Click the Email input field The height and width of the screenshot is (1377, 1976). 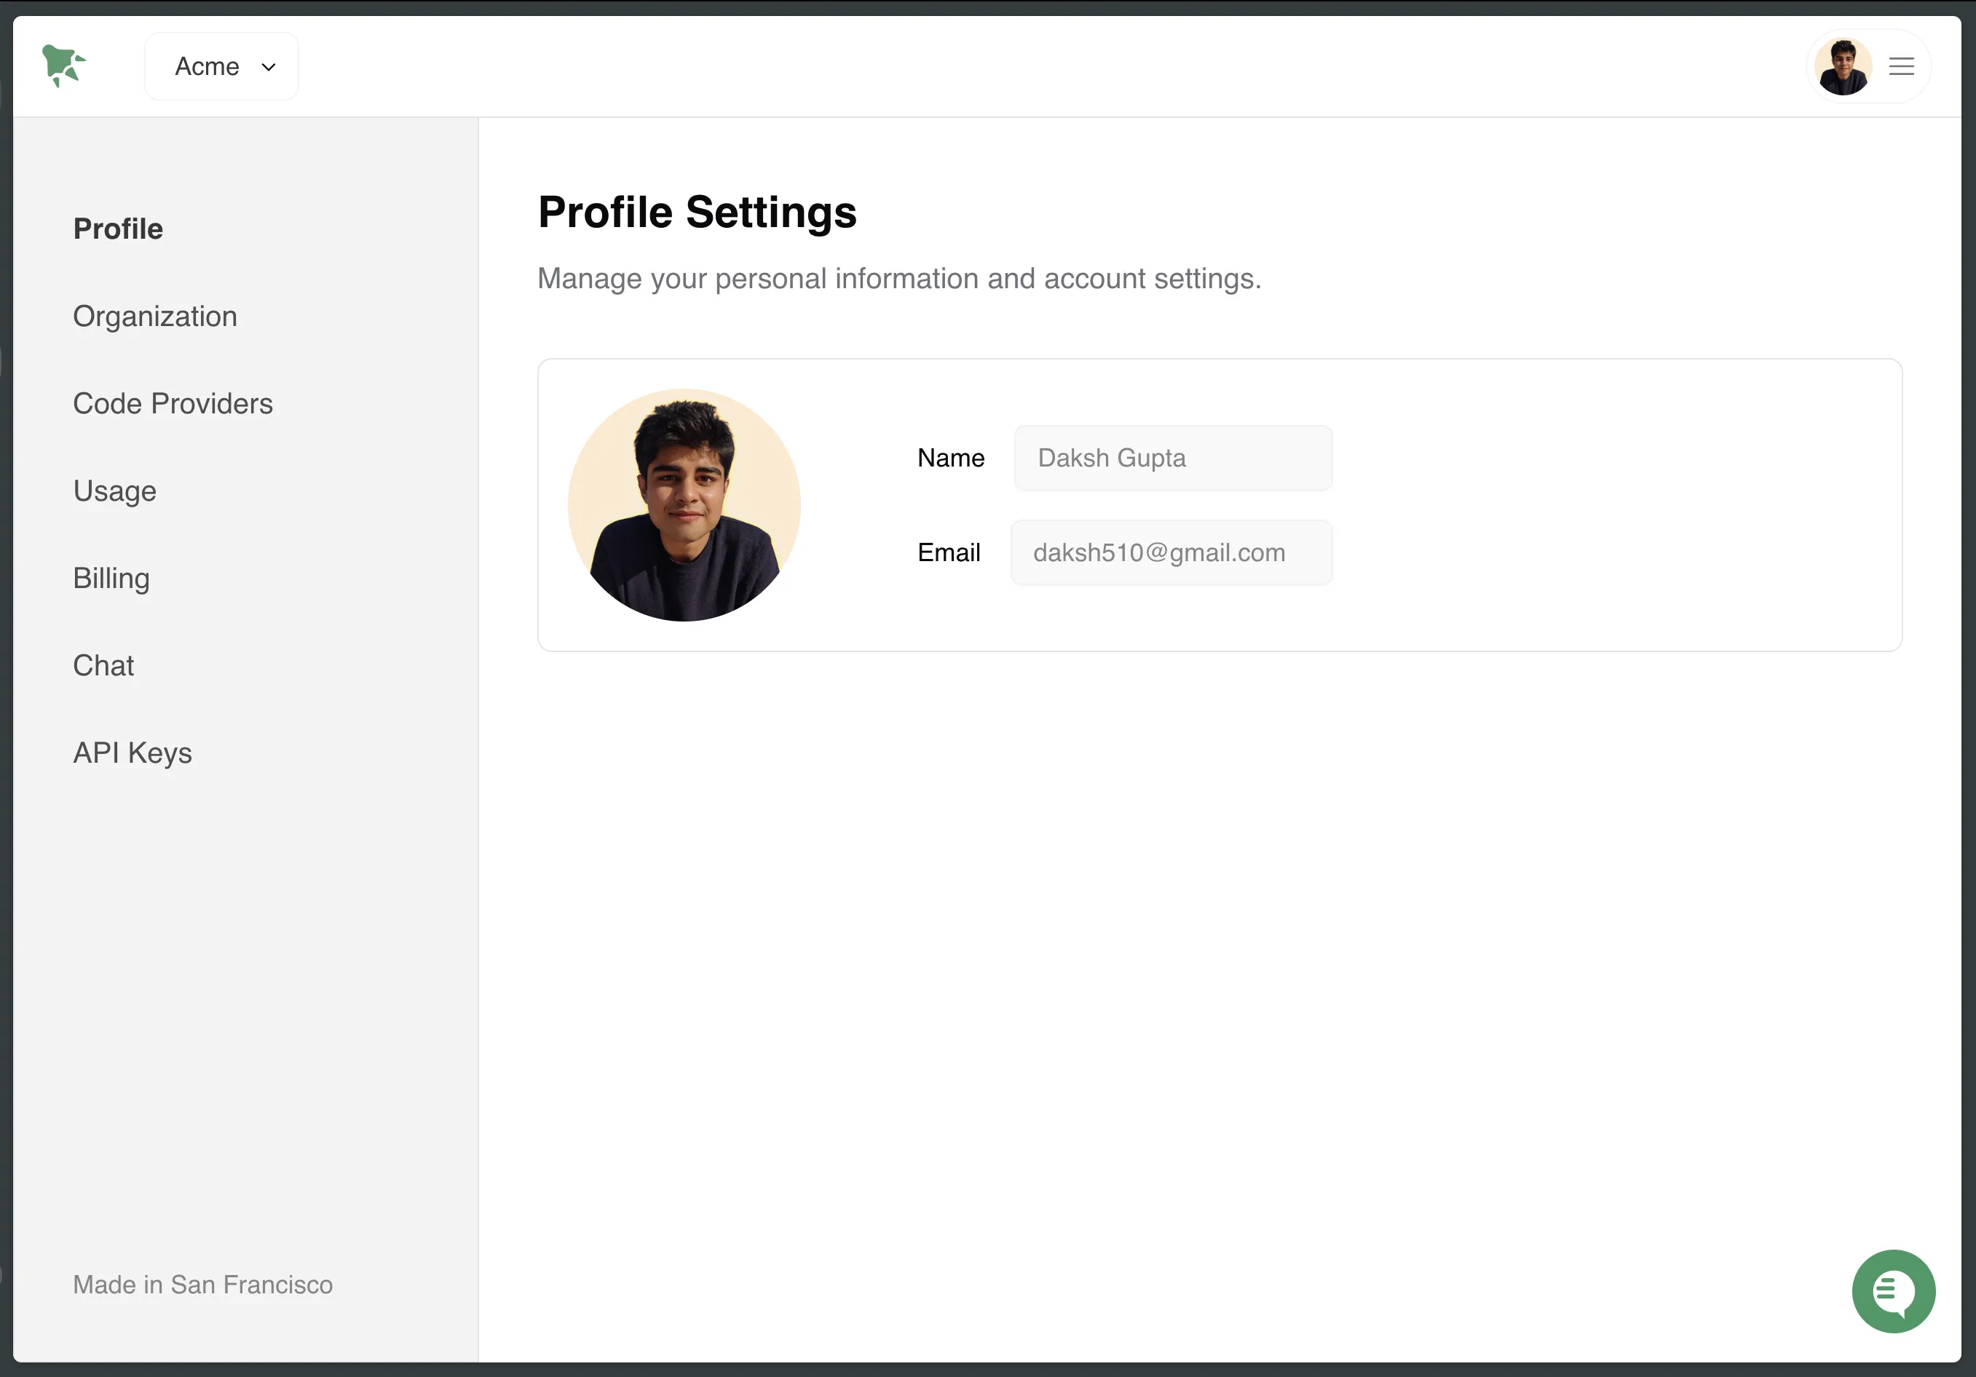[x=1171, y=552]
